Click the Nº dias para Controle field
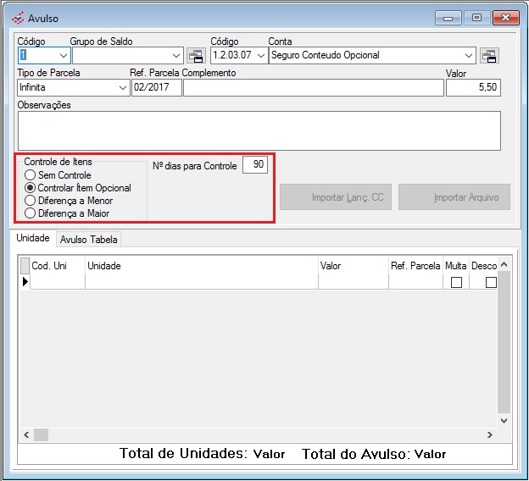 click(x=254, y=165)
